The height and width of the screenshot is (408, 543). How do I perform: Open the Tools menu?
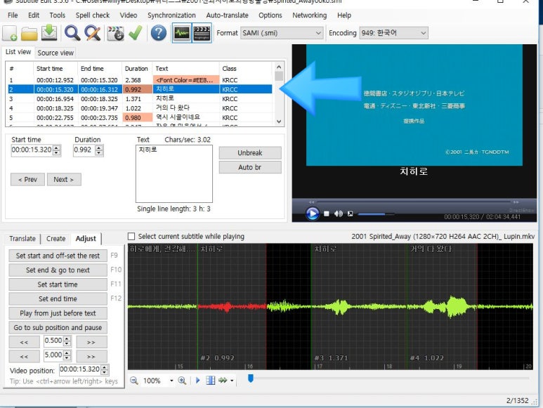(x=57, y=15)
